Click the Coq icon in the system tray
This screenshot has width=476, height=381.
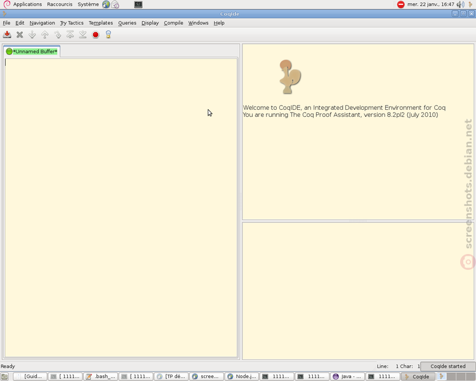470,4
